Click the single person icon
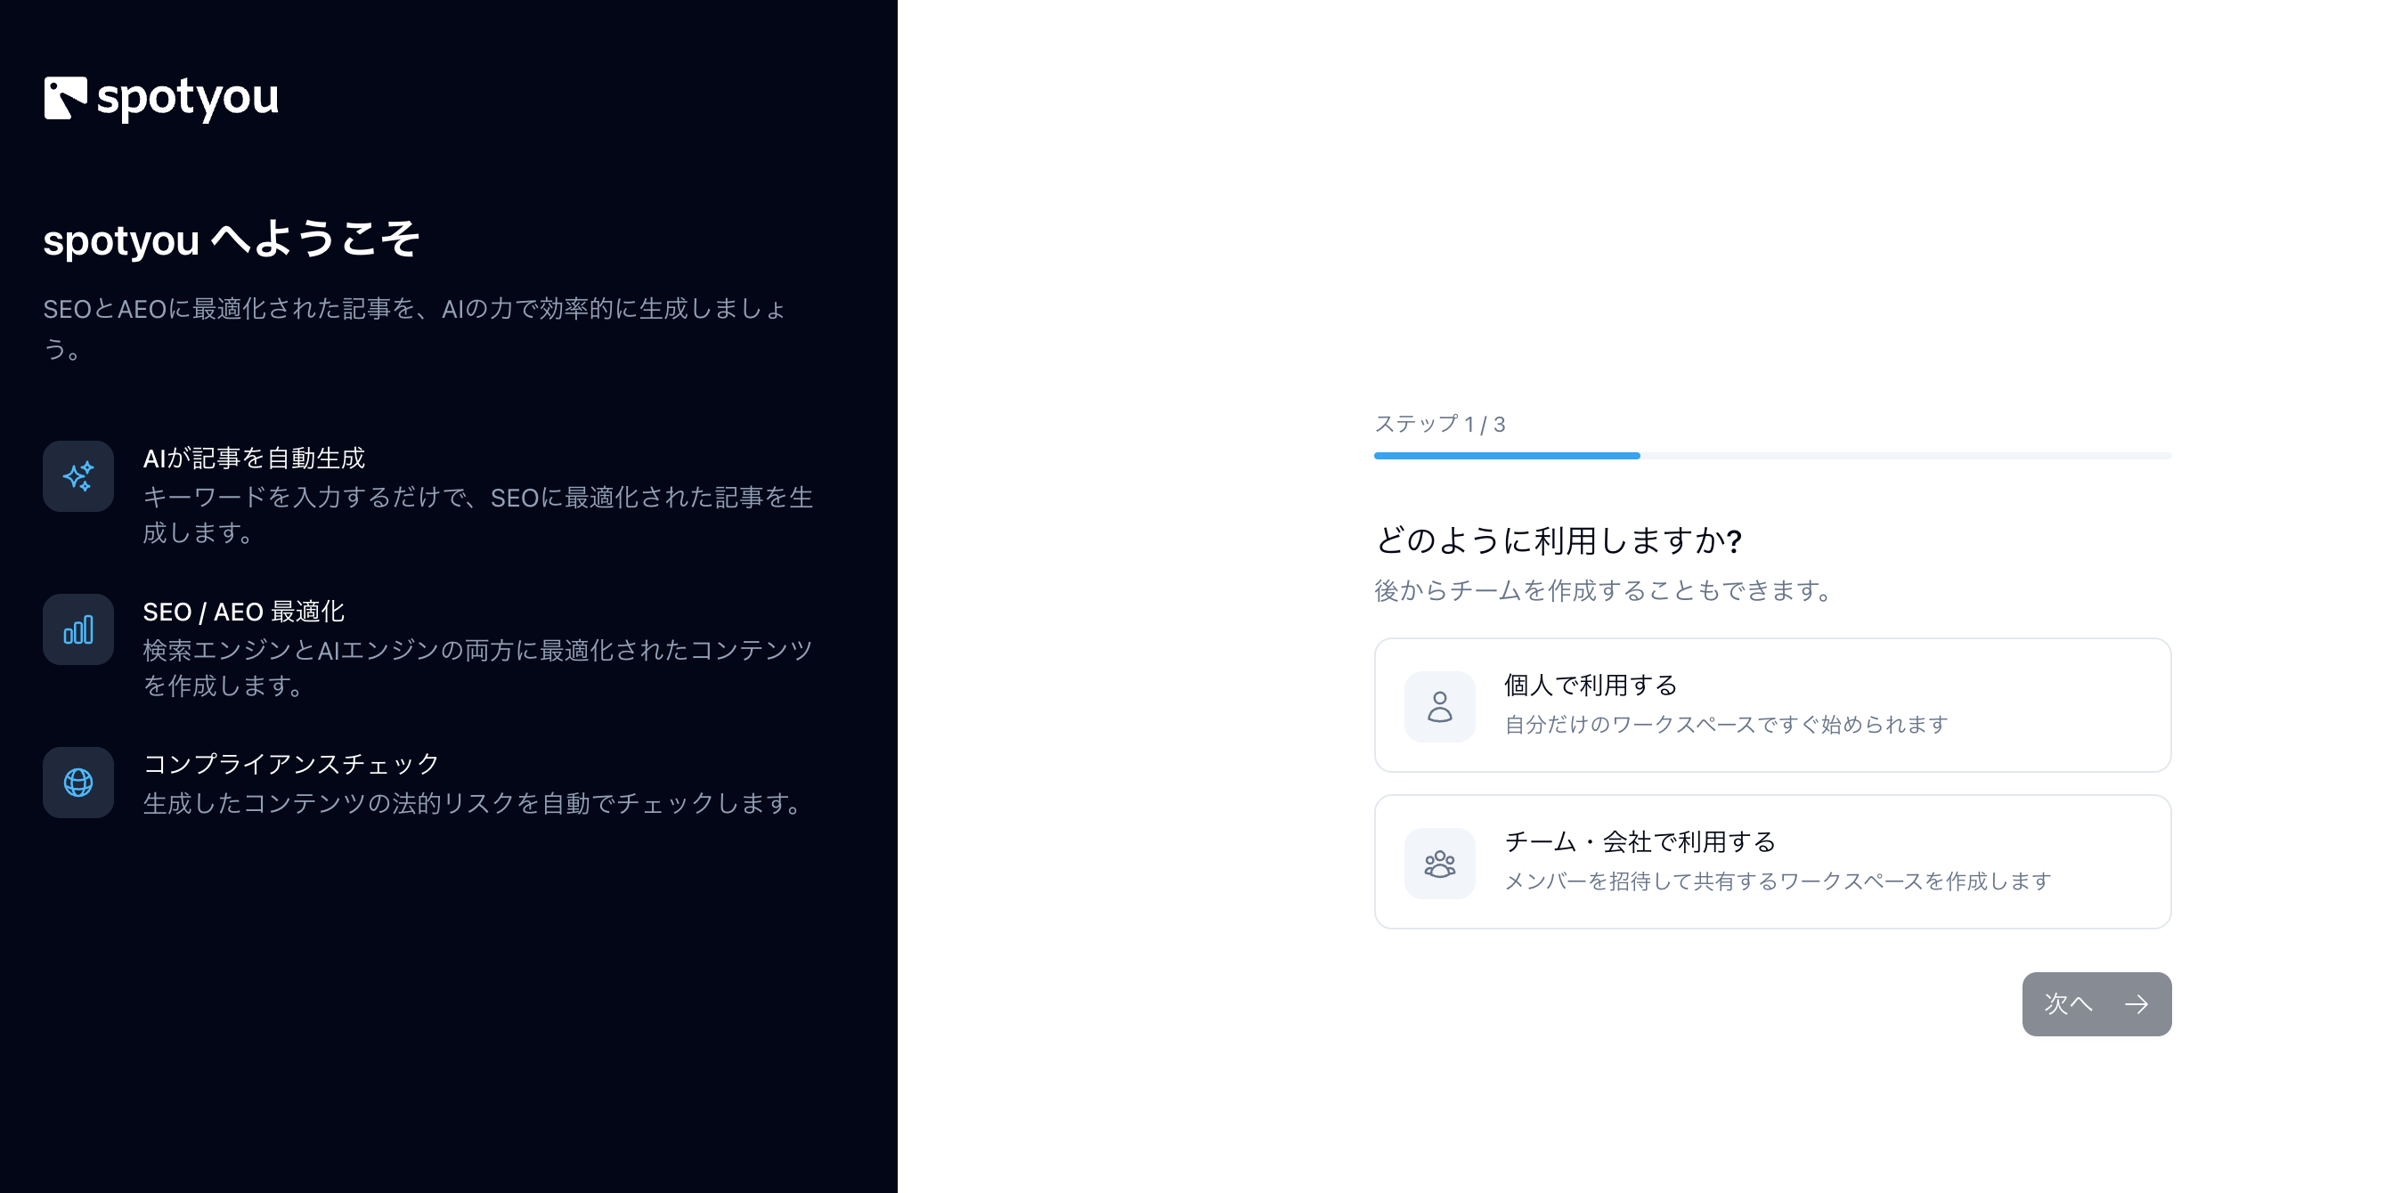The image size is (2401, 1193). (1440, 707)
